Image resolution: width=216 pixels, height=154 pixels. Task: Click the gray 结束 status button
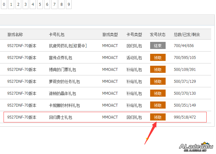click(x=158, y=46)
